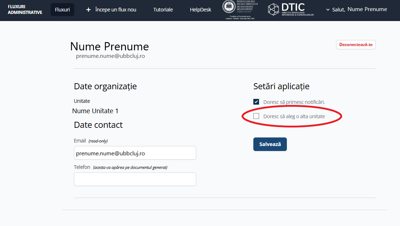Screen dimensions: 400x226
Task: Expand the chevron next to Salut
Action: pos(328,10)
